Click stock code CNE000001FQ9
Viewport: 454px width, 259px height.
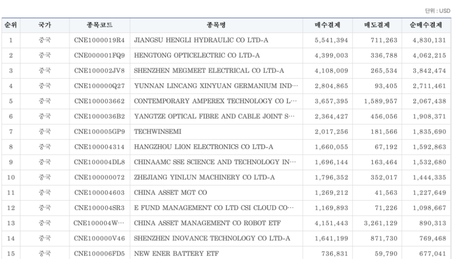click(99, 55)
